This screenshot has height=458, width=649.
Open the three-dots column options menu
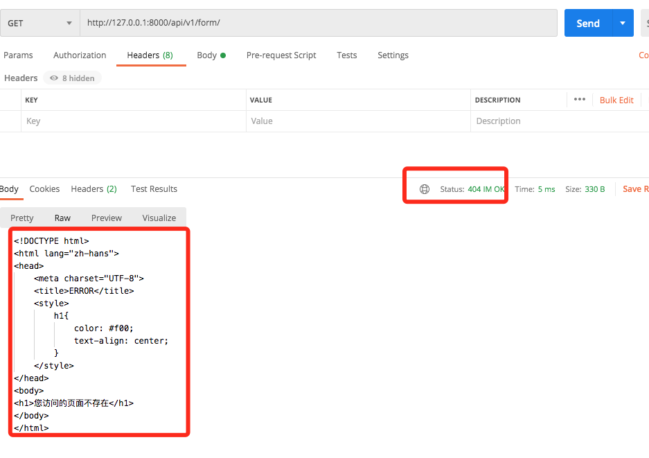click(x=580, y=100)
